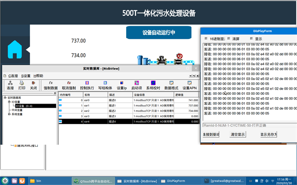Switch to greatwall terminal taskbar item
The width and height of the screenshot is (297, 185).
pos(224,181)
